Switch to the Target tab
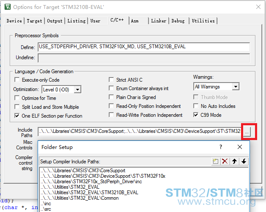The image size is (266, 212). (x=34, y=21)
